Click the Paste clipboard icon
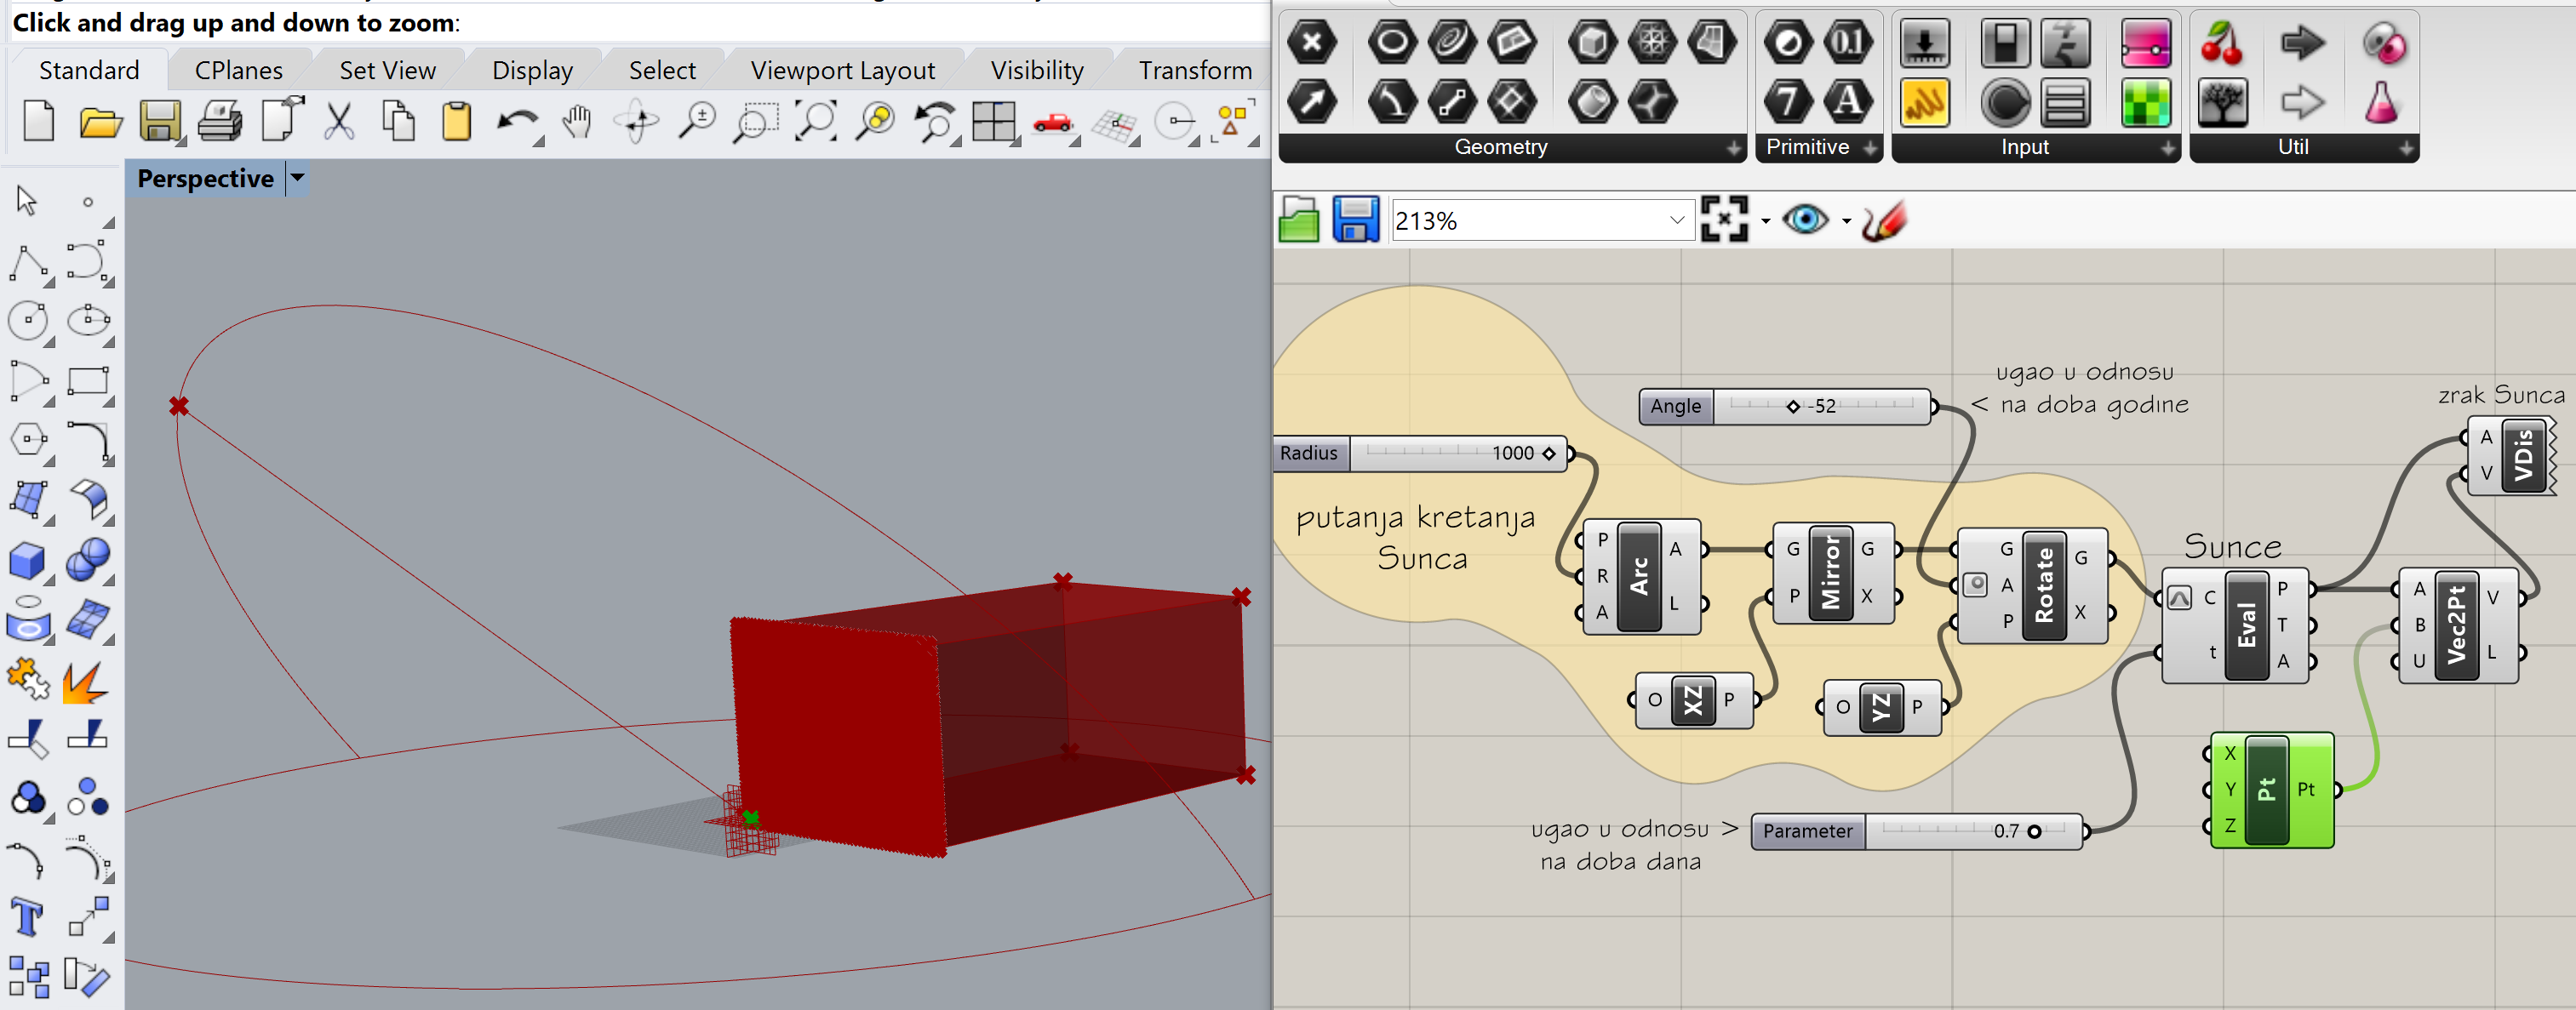This screenshot has height=1010, width=2576. 457,122
